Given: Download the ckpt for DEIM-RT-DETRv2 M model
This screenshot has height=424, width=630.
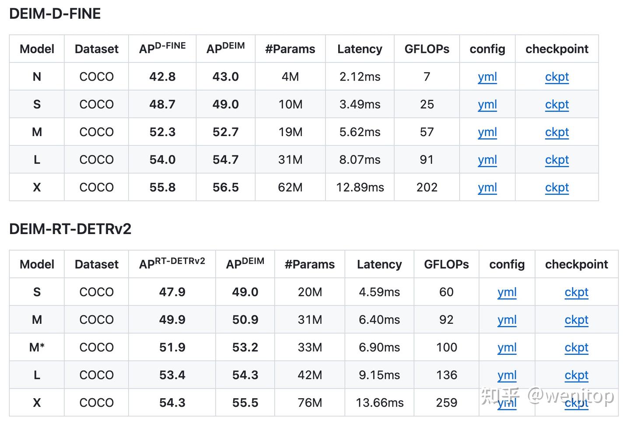Looking at the screenshot, I should (x=577, y=320).
